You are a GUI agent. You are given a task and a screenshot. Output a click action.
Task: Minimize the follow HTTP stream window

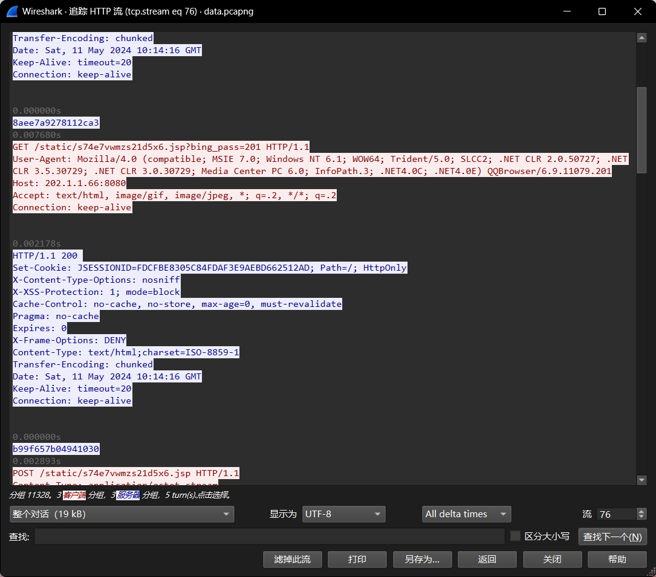567,11
